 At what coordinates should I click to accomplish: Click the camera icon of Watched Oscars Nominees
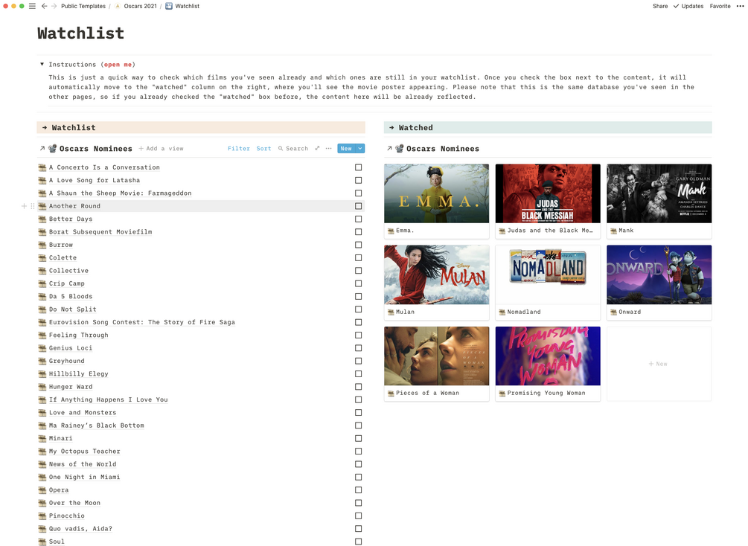[x=400, y=148]
